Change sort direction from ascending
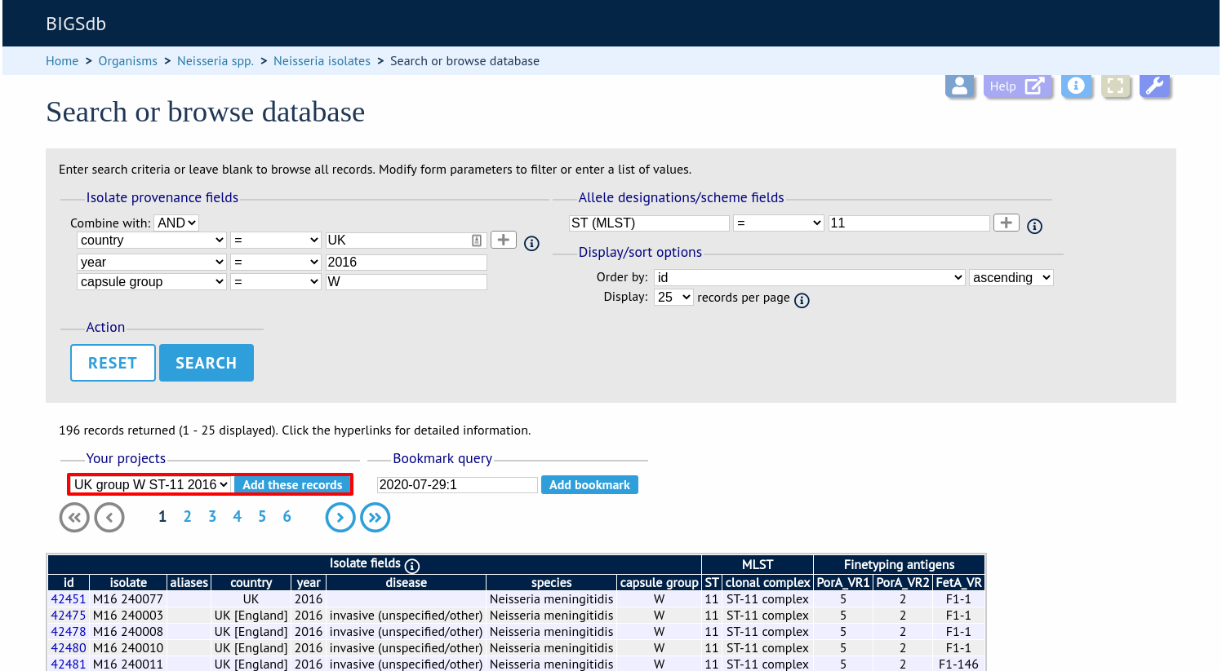Viewport: 1222px width, 671px height. [1011, 277]
